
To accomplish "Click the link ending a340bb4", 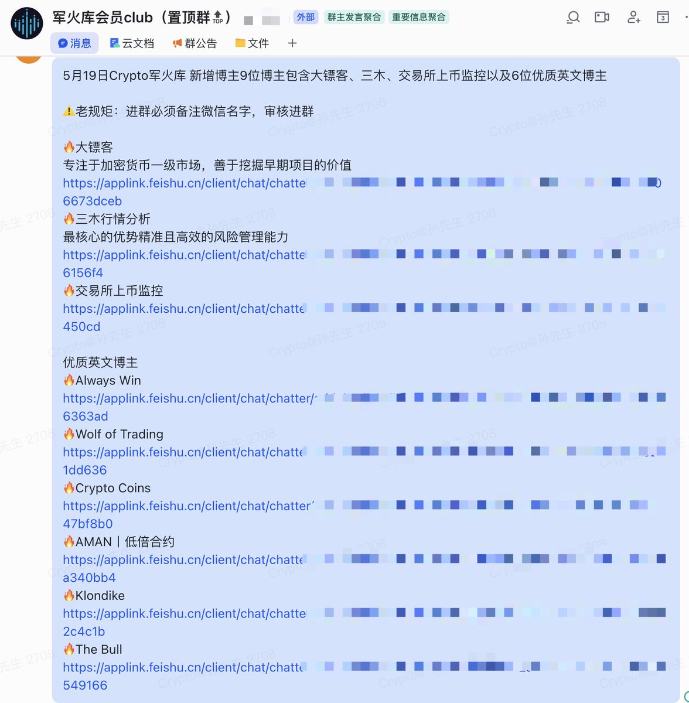I will 89,578.
